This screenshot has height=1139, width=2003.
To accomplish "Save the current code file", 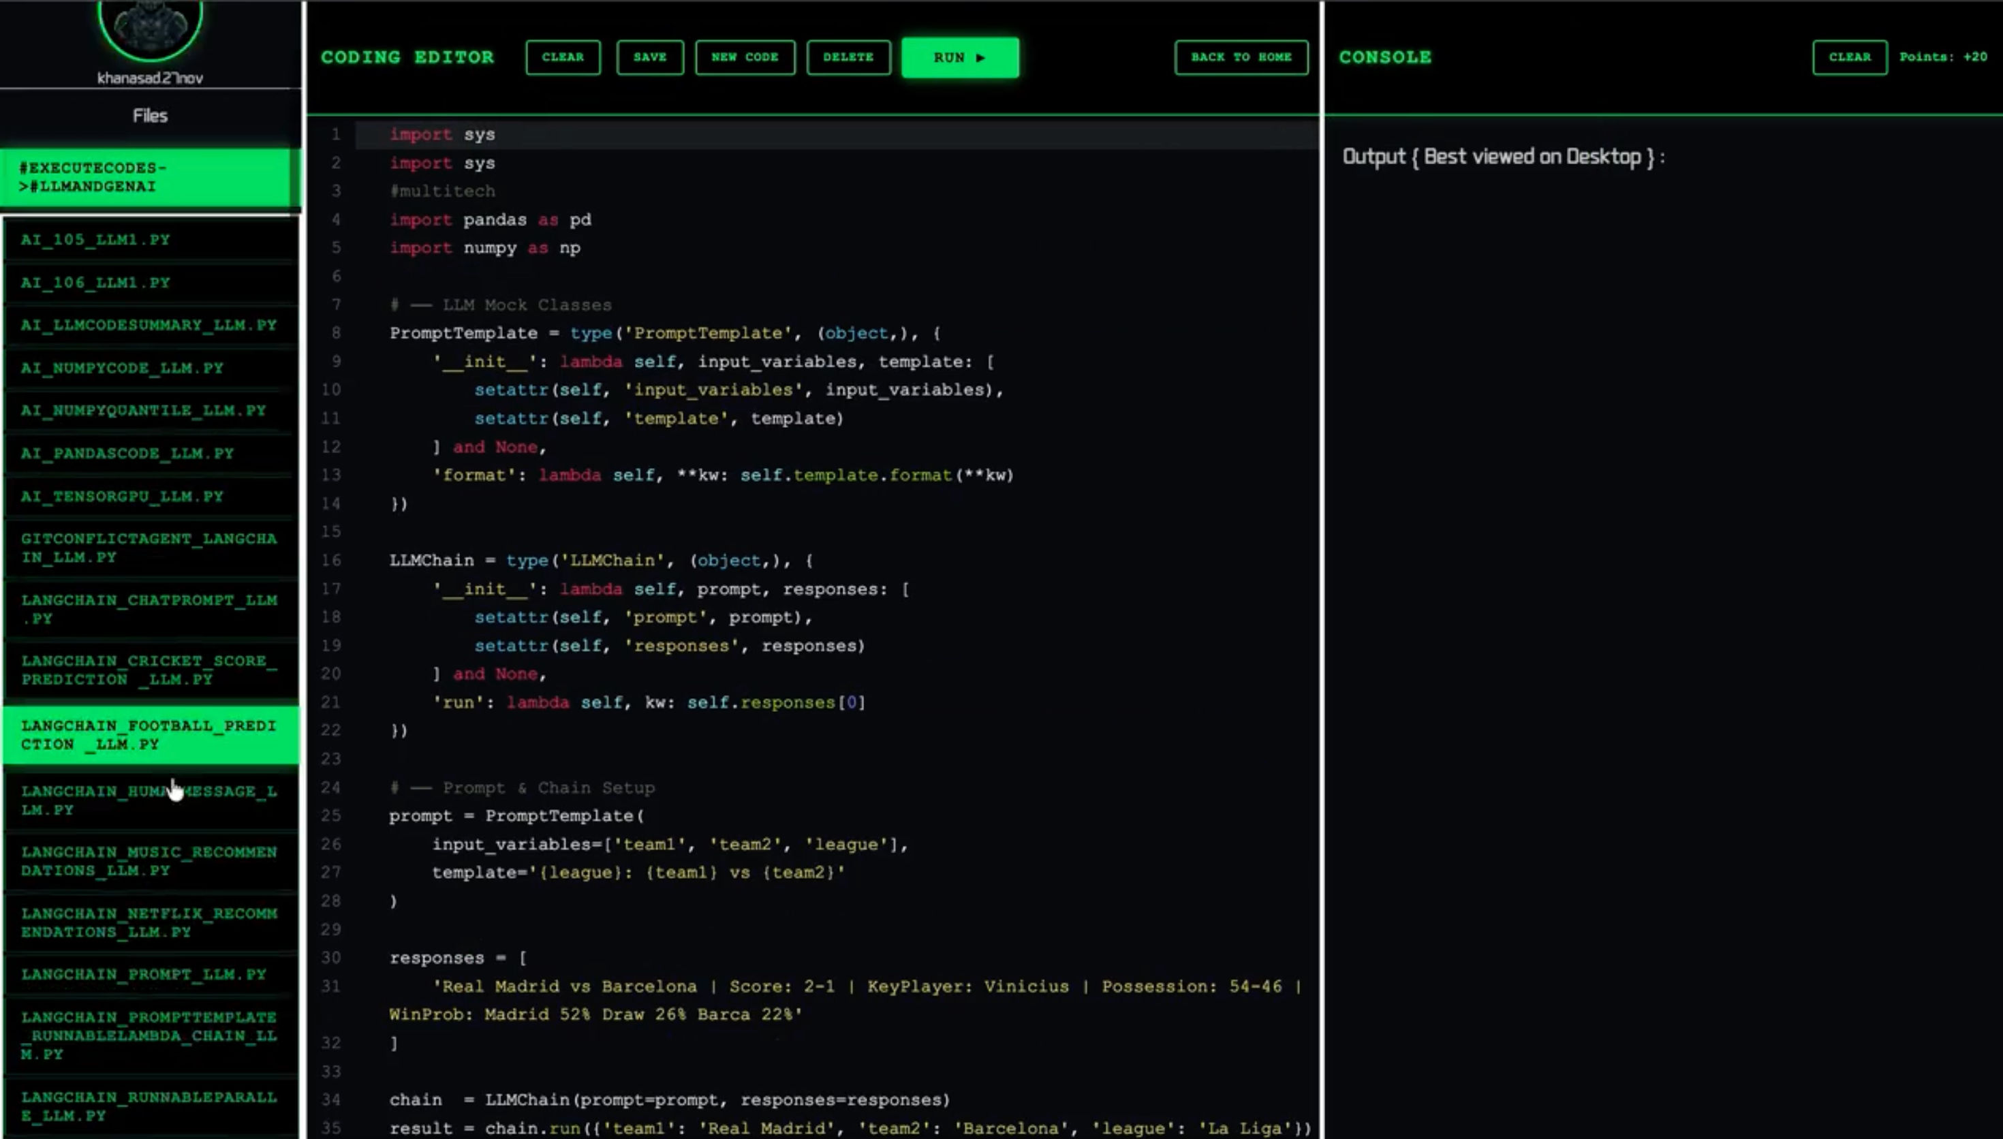I will coord(649,57).
